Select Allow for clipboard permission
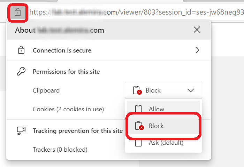 [156, 109]
